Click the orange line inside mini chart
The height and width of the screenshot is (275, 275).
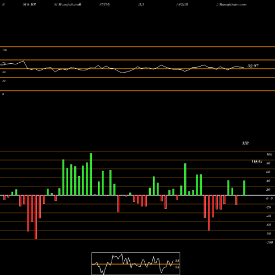click(x=136, y=264)
